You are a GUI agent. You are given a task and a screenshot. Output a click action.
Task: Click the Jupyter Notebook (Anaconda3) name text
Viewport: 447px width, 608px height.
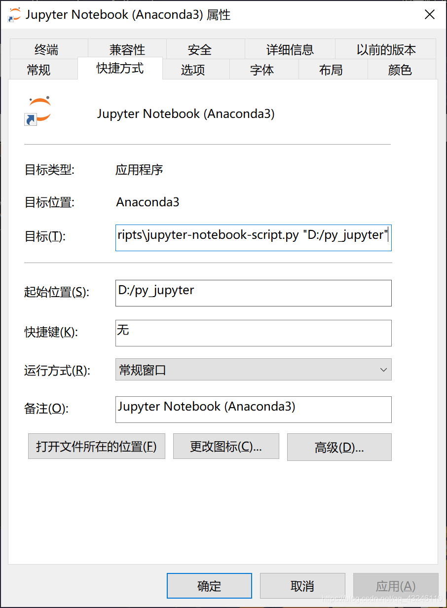(186, 114)
